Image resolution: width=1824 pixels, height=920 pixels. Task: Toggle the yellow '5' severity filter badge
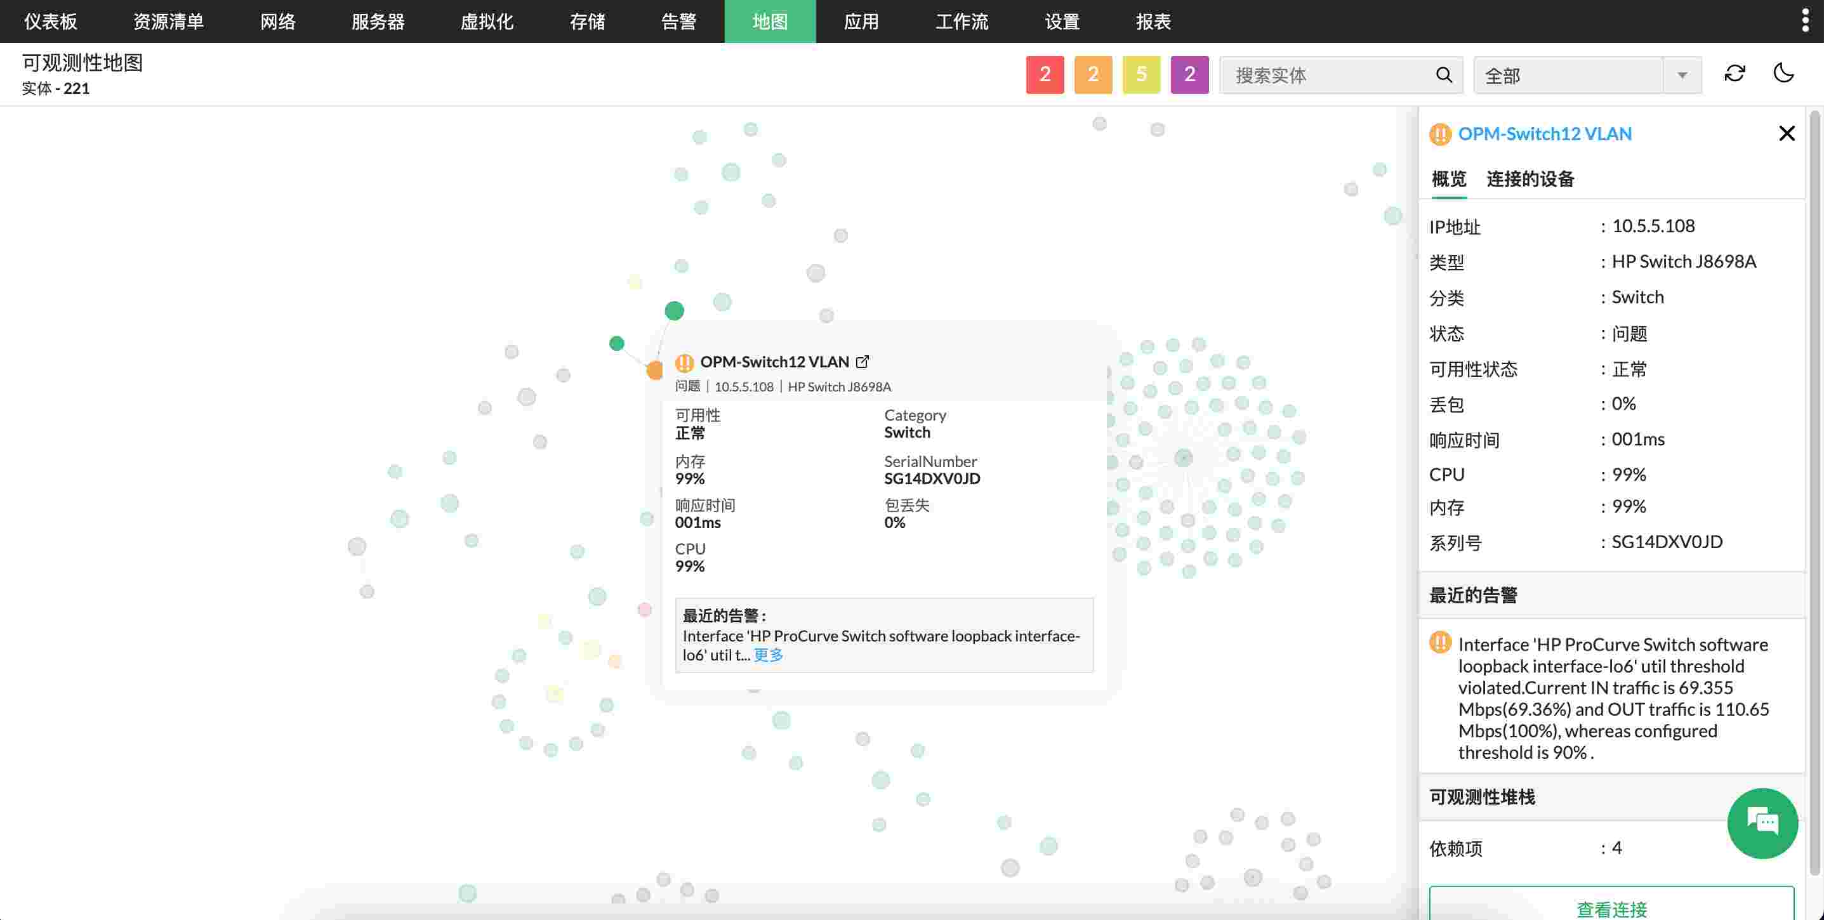click(1141, 74)
